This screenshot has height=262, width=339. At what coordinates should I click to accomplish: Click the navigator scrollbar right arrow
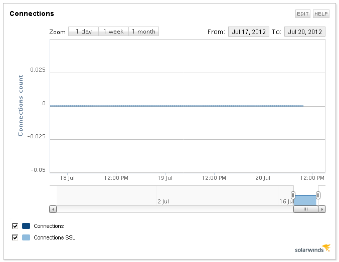click(x=322, y=209)
